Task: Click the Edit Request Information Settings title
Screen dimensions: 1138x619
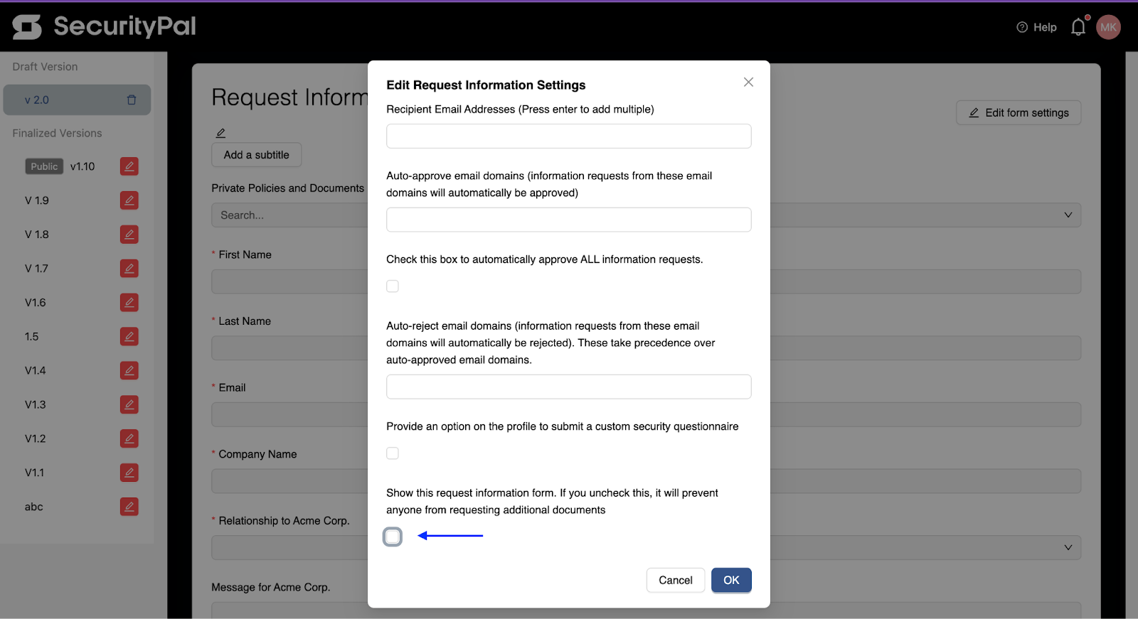Action: coord(486,85)
